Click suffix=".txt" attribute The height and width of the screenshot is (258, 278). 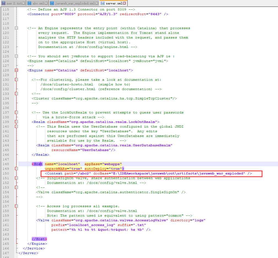132,225
